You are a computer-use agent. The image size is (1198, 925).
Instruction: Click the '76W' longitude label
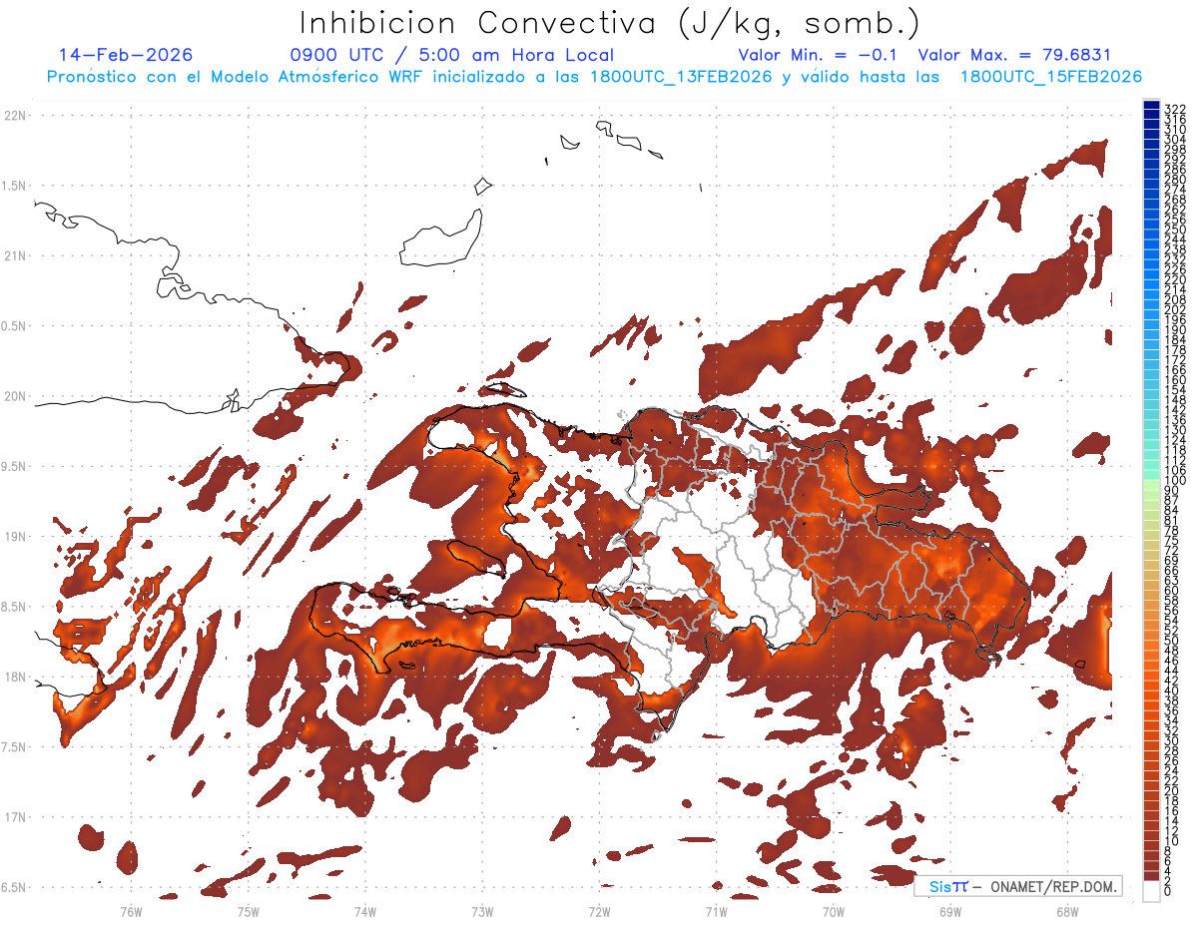pyautogui.click(x=131, y=911)
